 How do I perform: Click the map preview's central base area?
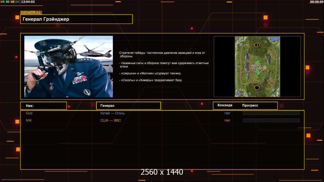click(x=257, y=67)
